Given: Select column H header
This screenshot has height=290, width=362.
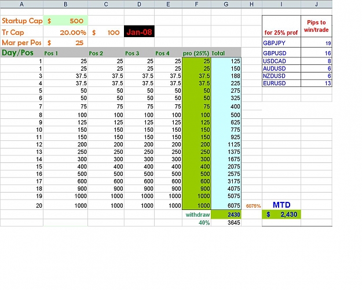Looking at the screenshot, I should coord(251,4).
